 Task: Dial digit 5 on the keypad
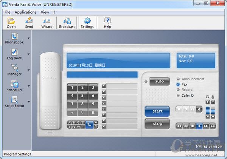[82, 96]
